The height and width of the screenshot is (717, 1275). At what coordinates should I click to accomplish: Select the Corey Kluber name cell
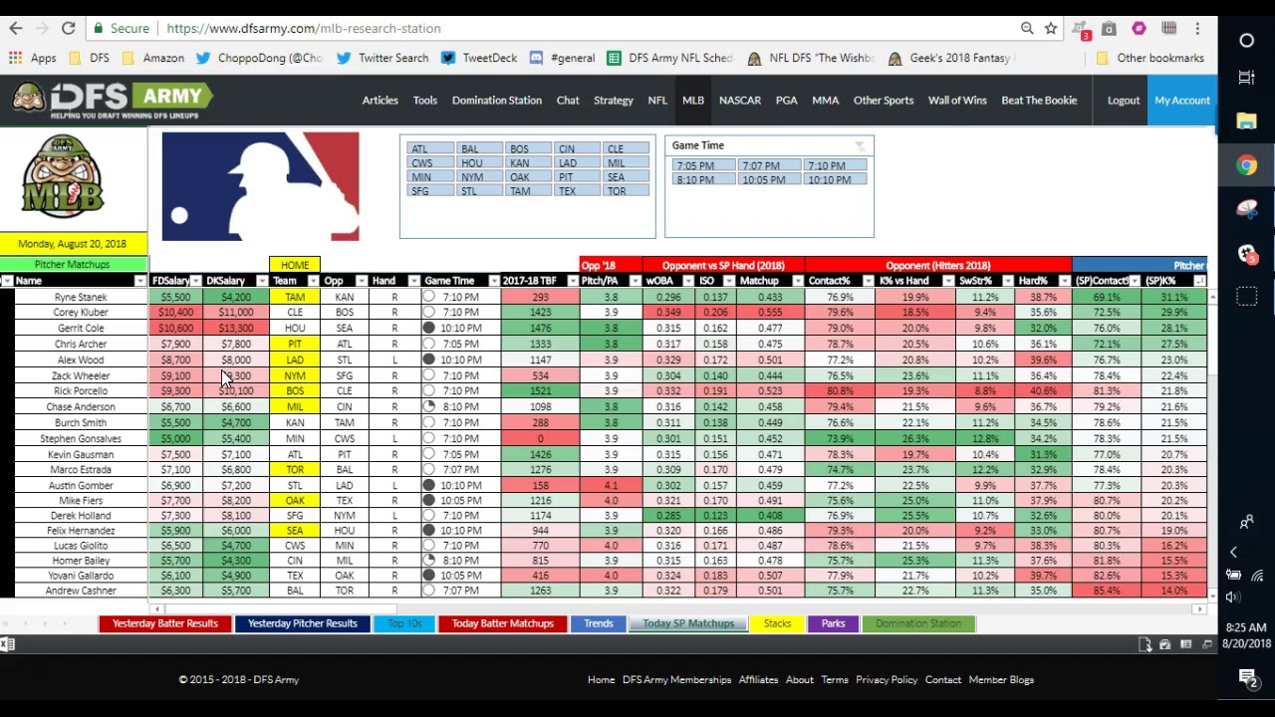click(x=80, y=313)
